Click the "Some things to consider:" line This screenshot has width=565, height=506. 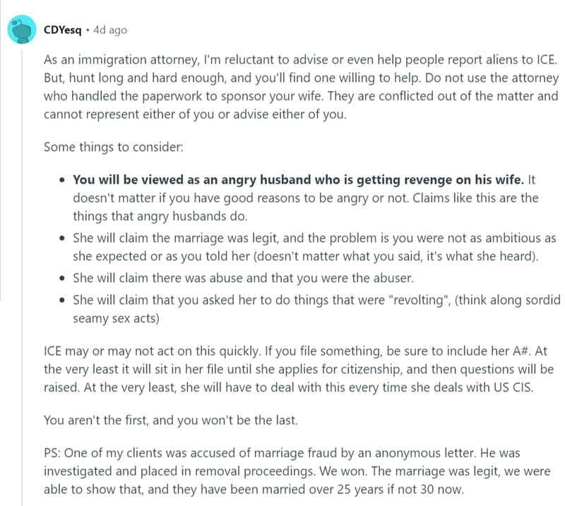(114, 147)
